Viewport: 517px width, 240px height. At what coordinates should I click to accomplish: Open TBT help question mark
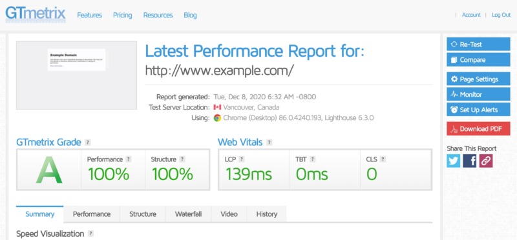(313, 159)
